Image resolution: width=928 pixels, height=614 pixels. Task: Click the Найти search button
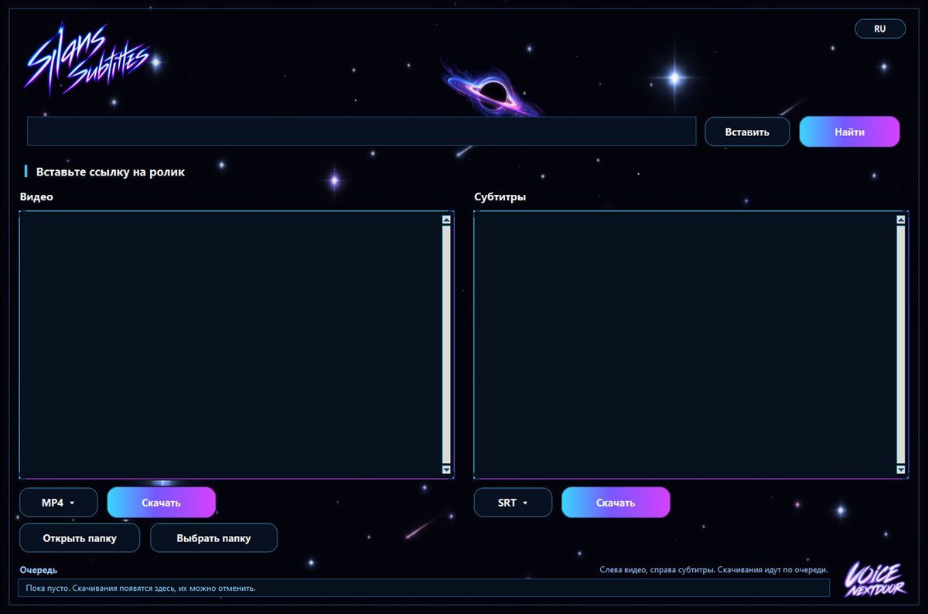849,131
